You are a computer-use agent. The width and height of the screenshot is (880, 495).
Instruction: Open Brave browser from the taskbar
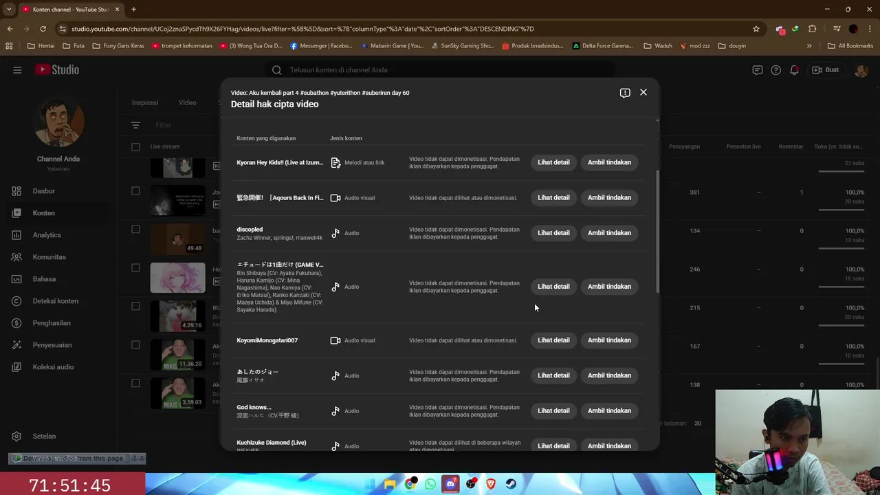coord(491,484)
